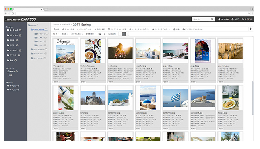Open サントリーニ subfolder in tree
The height and width of the screenshot is (149, 260).
tap(41, 34)
